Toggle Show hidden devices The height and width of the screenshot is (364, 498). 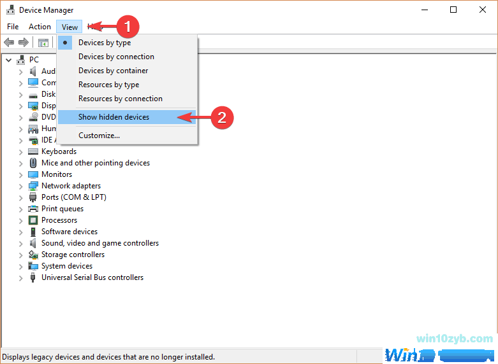tap(114, 117)
